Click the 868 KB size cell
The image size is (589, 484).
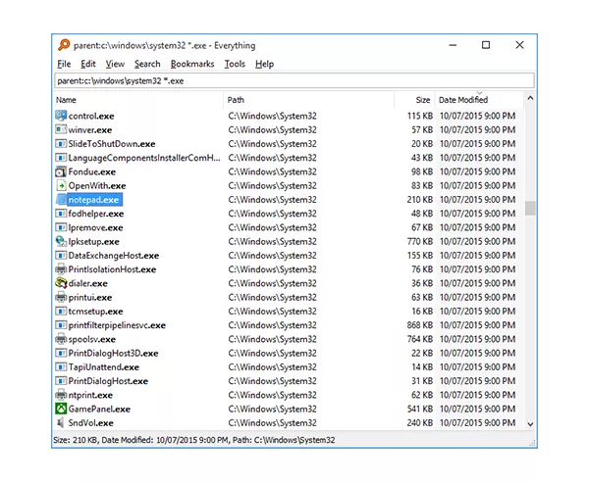pyautogui.click(x=419, y=325)
